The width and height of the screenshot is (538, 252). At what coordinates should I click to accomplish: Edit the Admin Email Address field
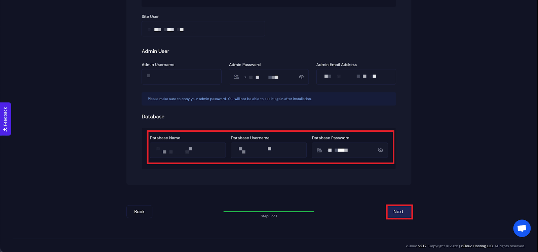(x=356, y=77)
